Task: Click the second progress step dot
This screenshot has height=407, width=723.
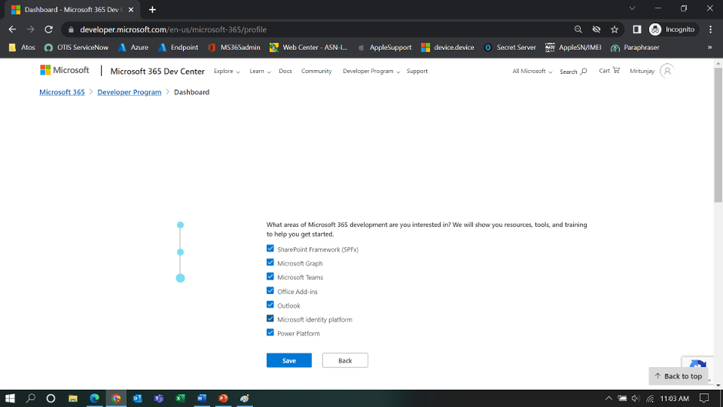Action: pyautogui.click(x=180, y=252)
